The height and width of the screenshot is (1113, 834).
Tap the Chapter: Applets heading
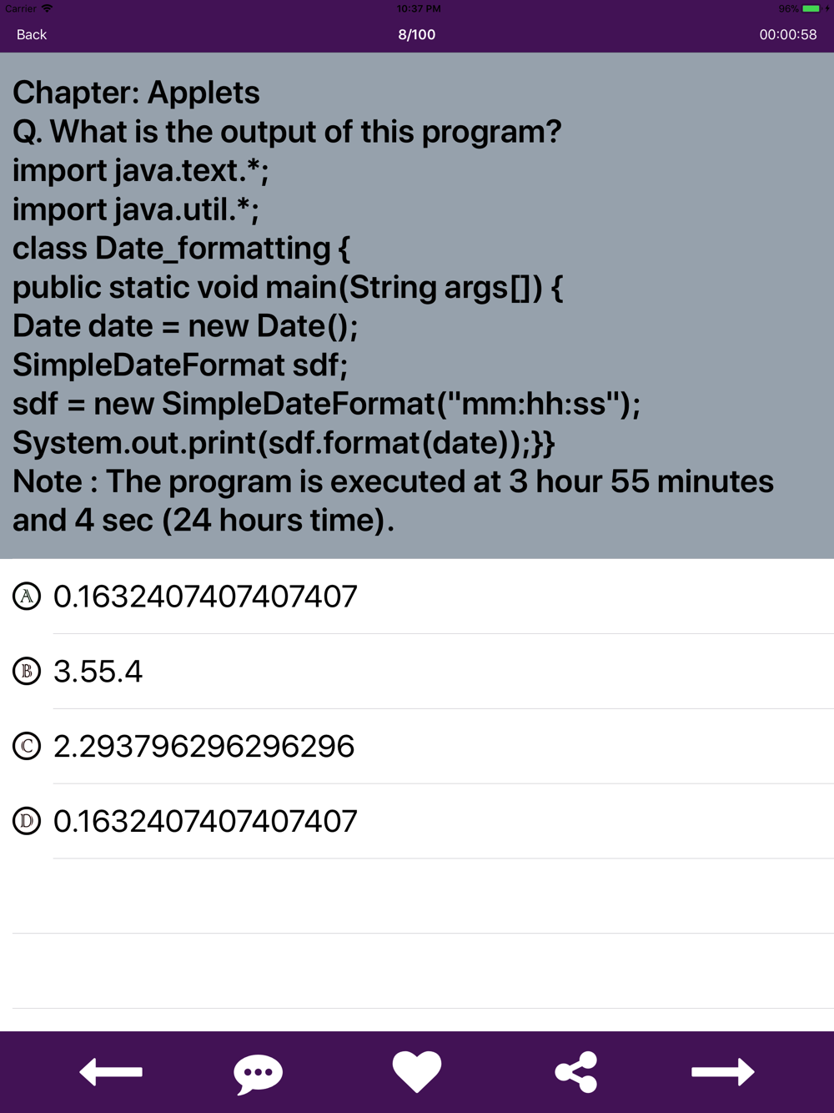[x=136, y=93]
